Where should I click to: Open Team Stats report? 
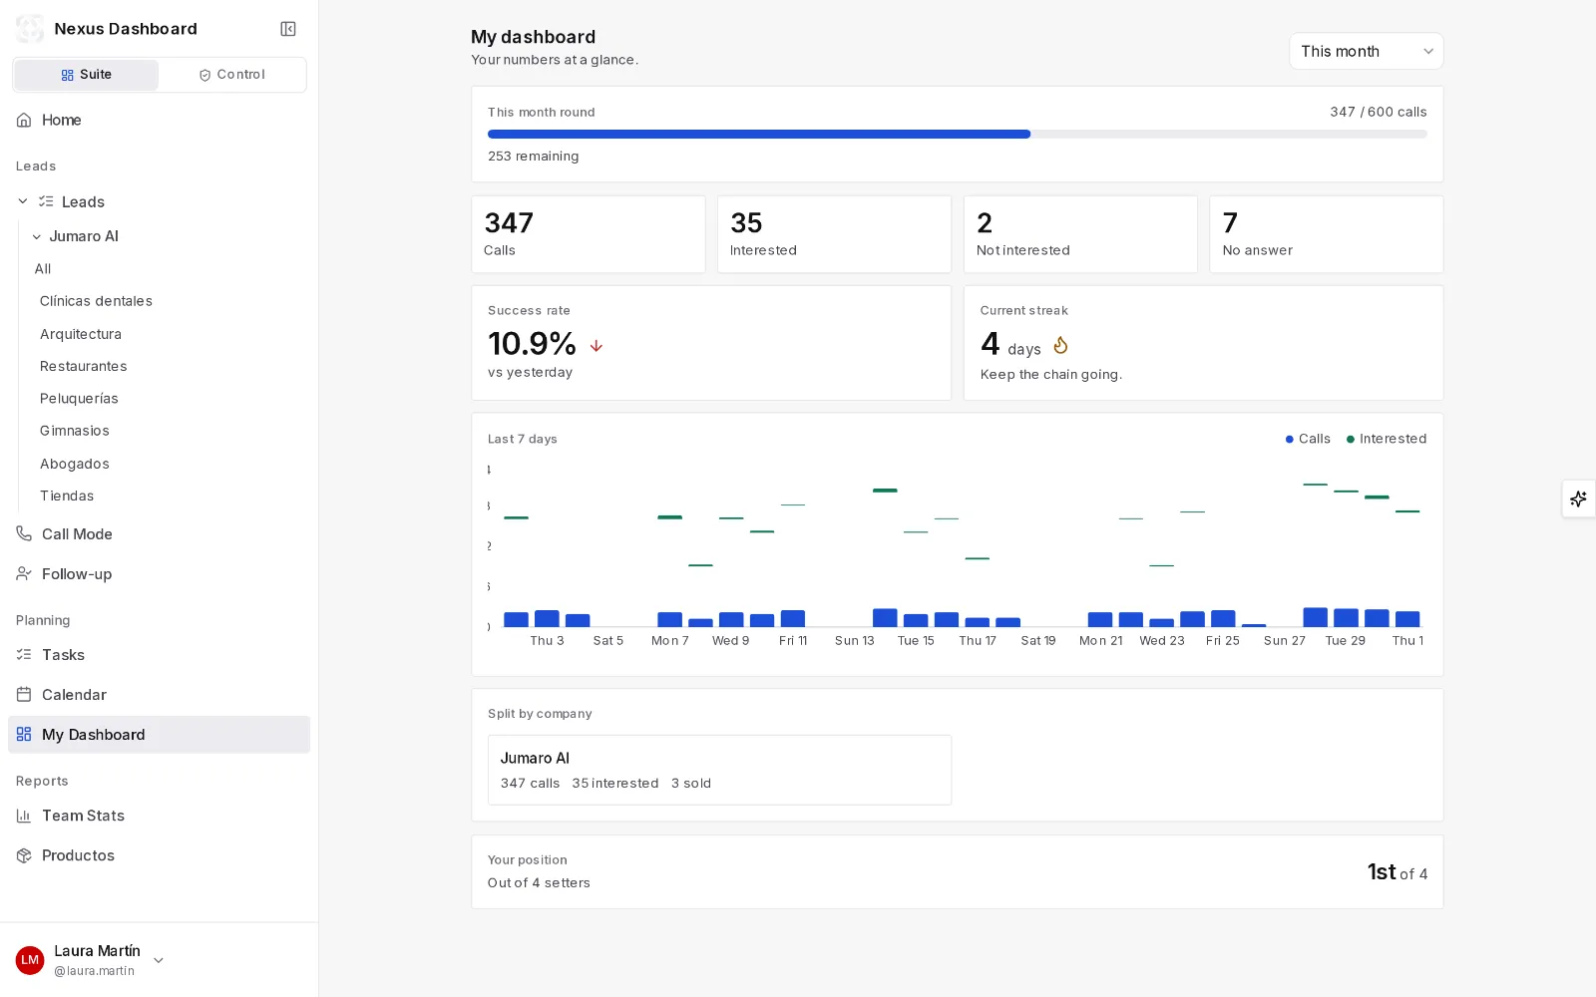click(x=159, y=816)
